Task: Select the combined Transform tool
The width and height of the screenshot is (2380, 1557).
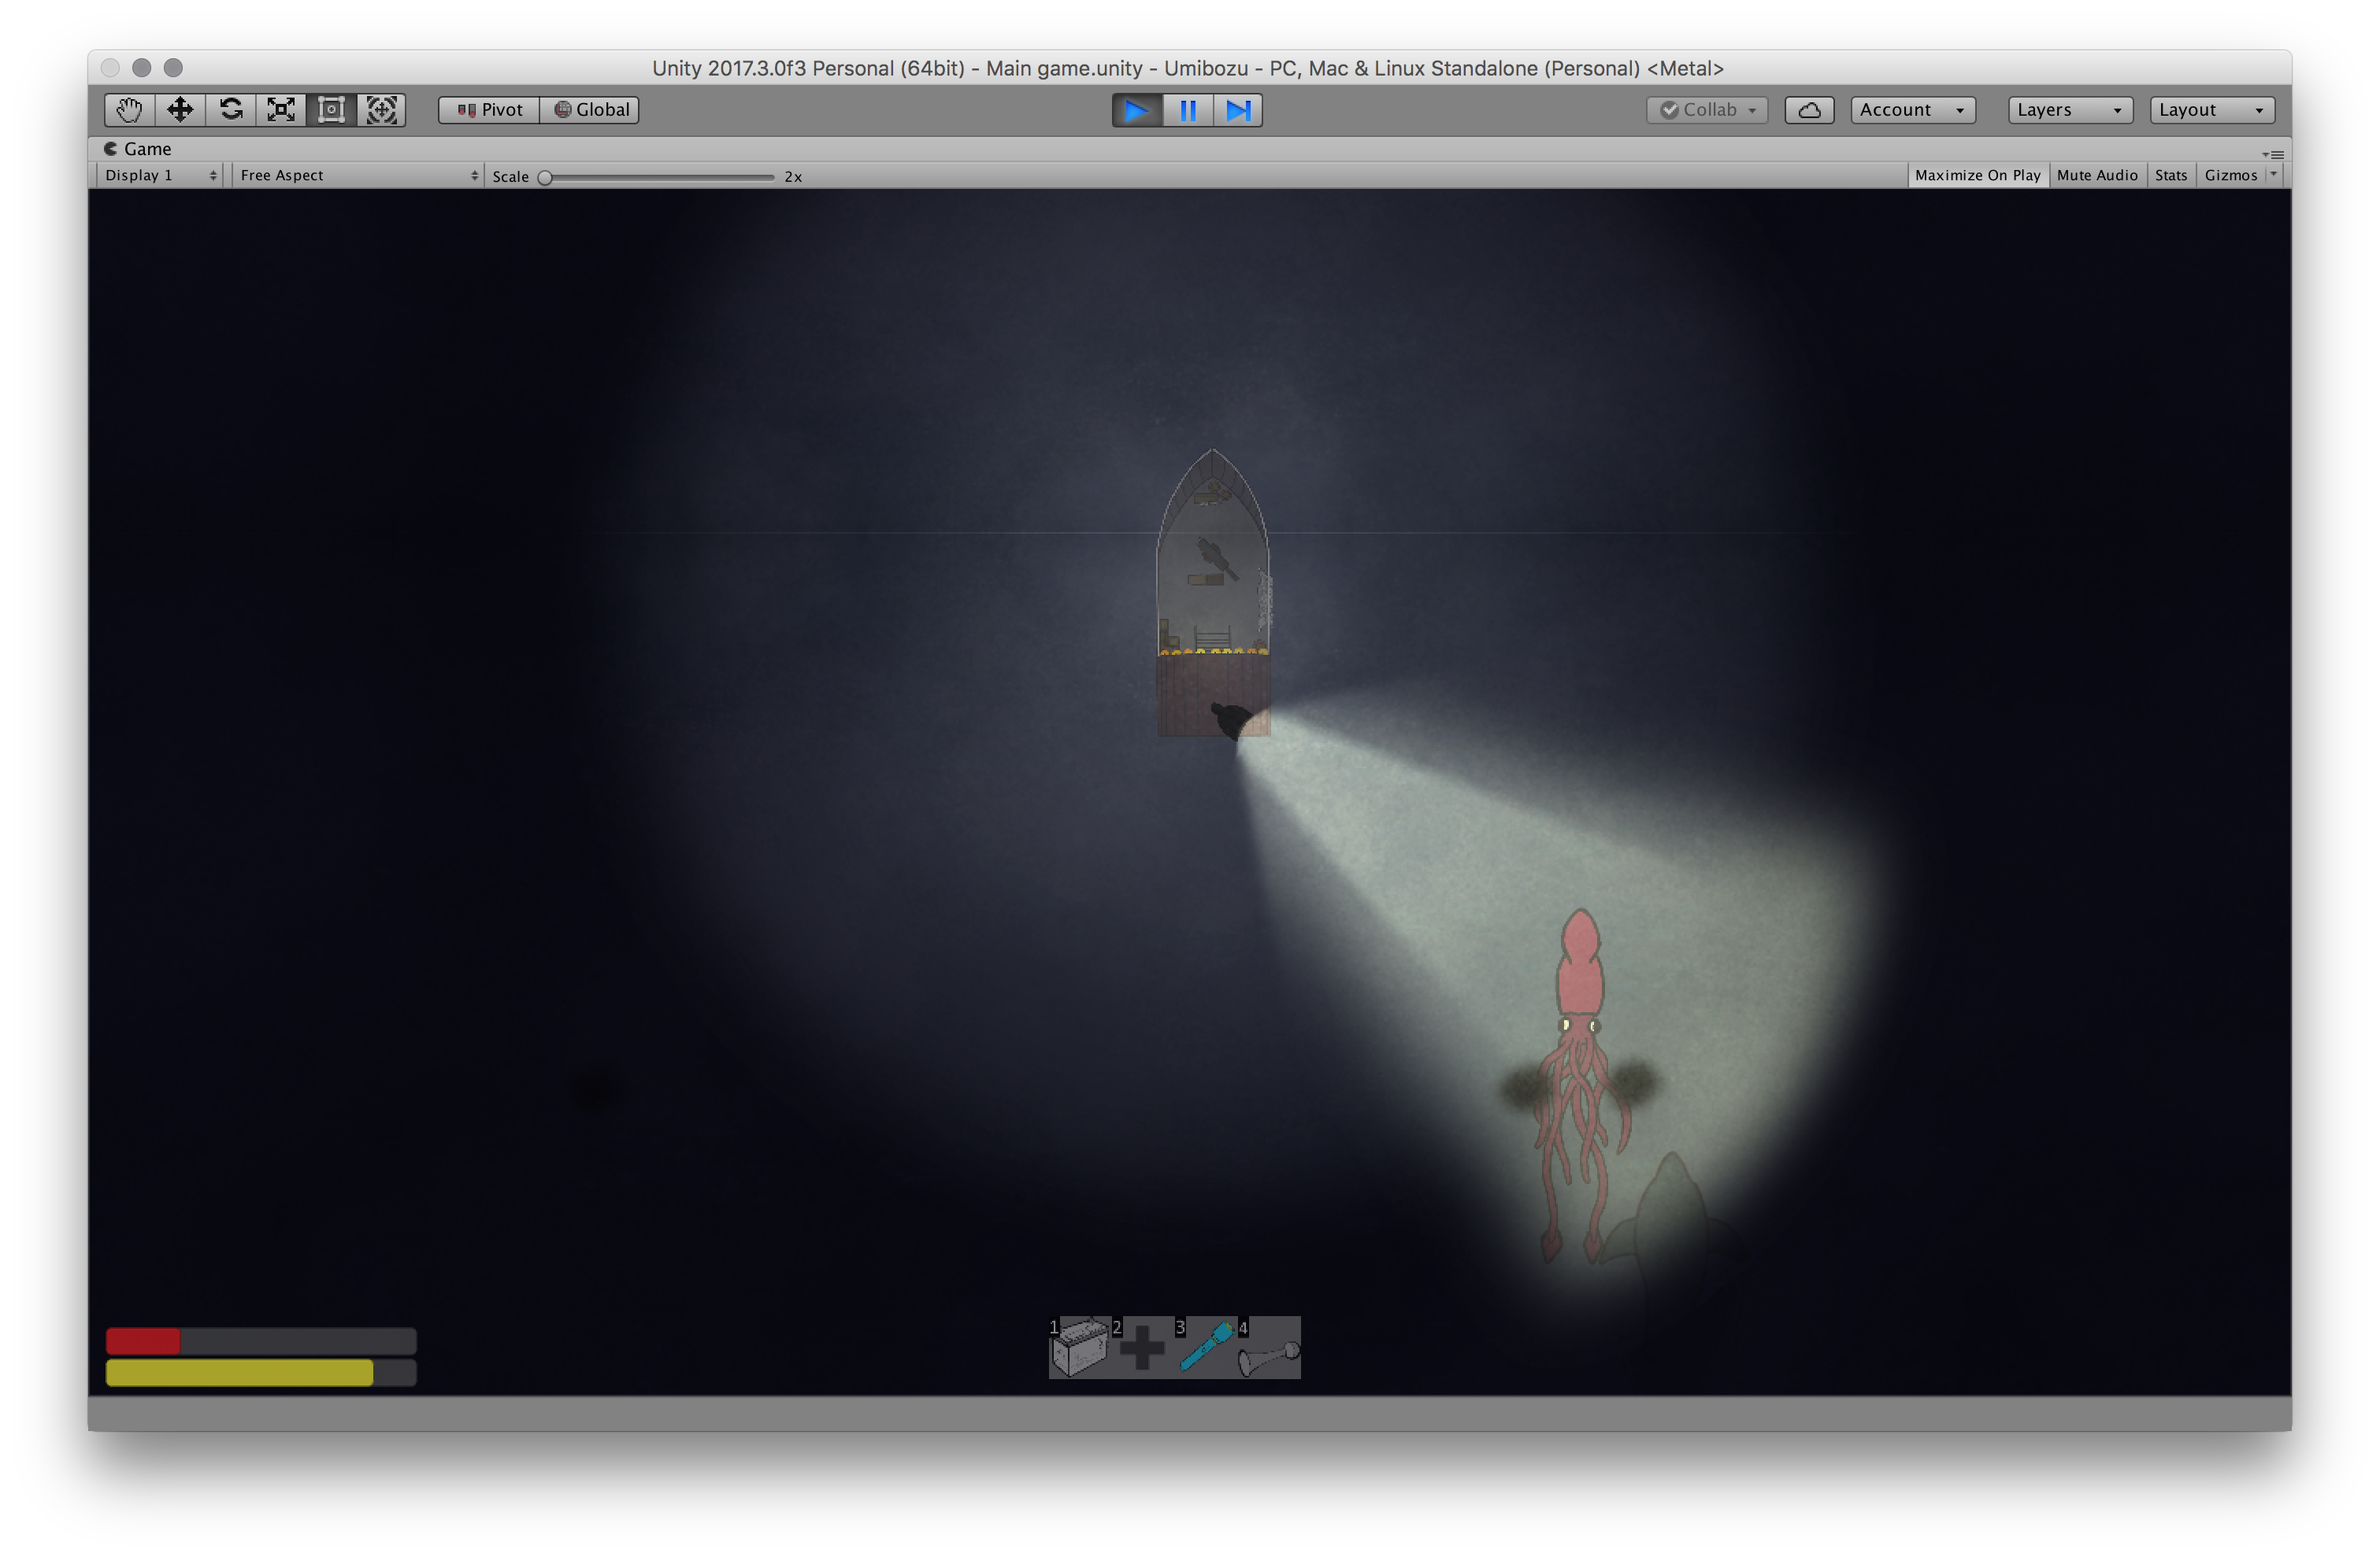Action: [x=381, y=110]
